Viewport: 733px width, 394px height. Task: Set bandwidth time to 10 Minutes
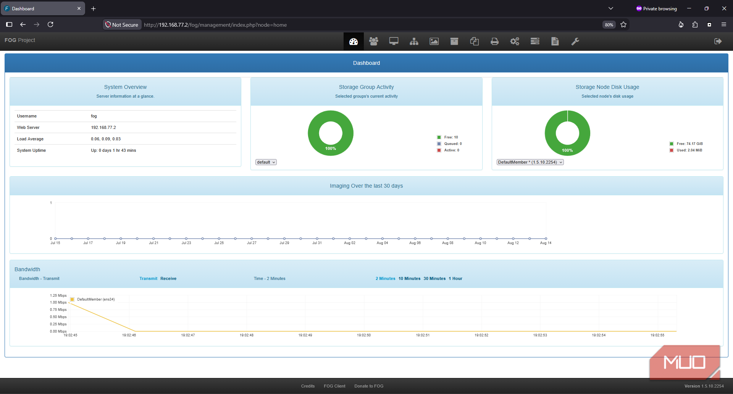tap(409, 278)
